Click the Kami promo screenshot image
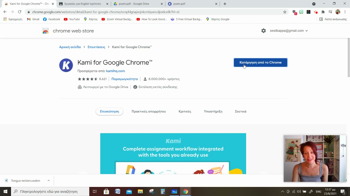Image resolution: width=350 pixels, height=196 pixels. pyautogui.click(x=173, y=154)
